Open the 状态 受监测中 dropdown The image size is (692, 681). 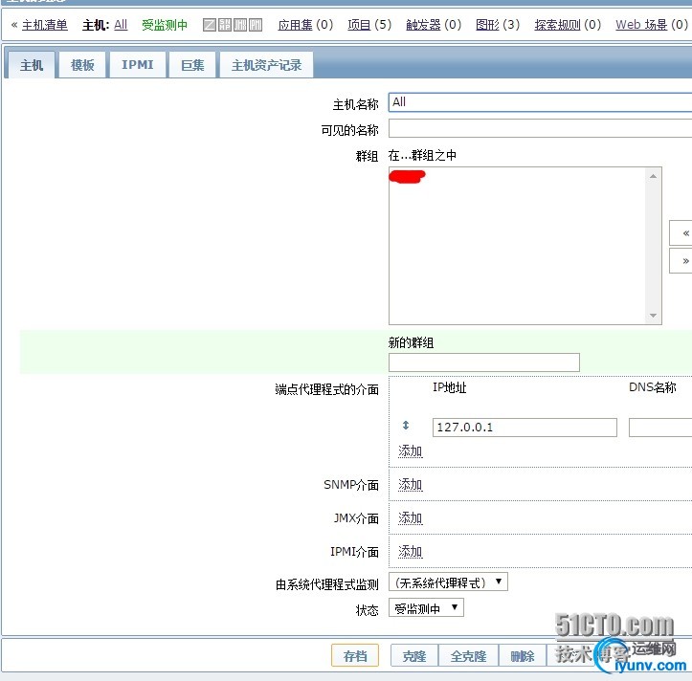click(x=426, y=607)
